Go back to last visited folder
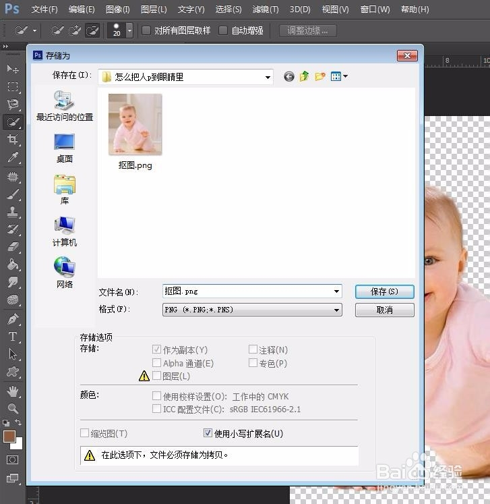The image size is (490, 504). coord(289,76)
